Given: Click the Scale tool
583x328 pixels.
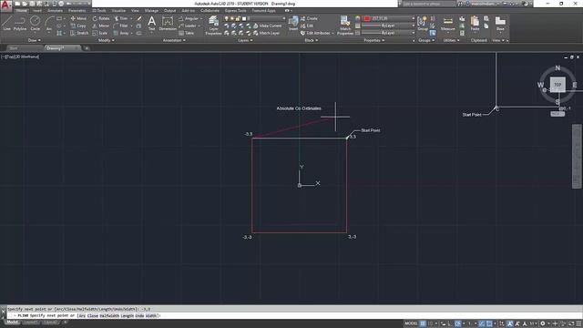Looking at the screenshot, I should [x=100, y=33].
